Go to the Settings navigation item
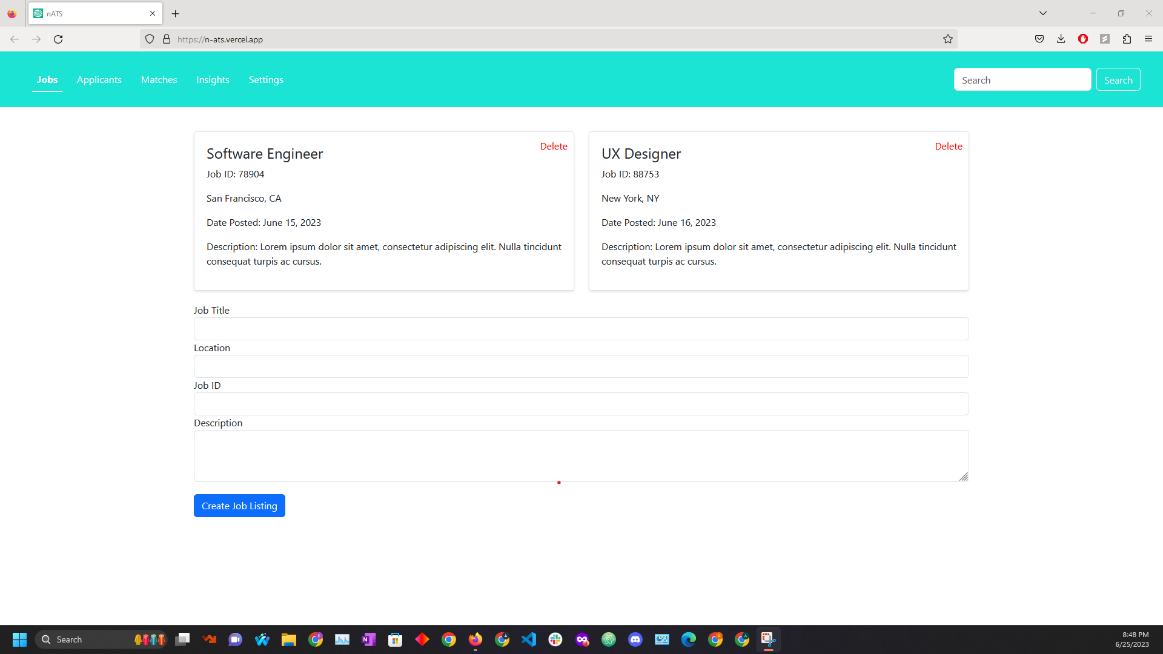Image resolution: width=1163 pixels, height=654 pixels. tap(266, 80)
